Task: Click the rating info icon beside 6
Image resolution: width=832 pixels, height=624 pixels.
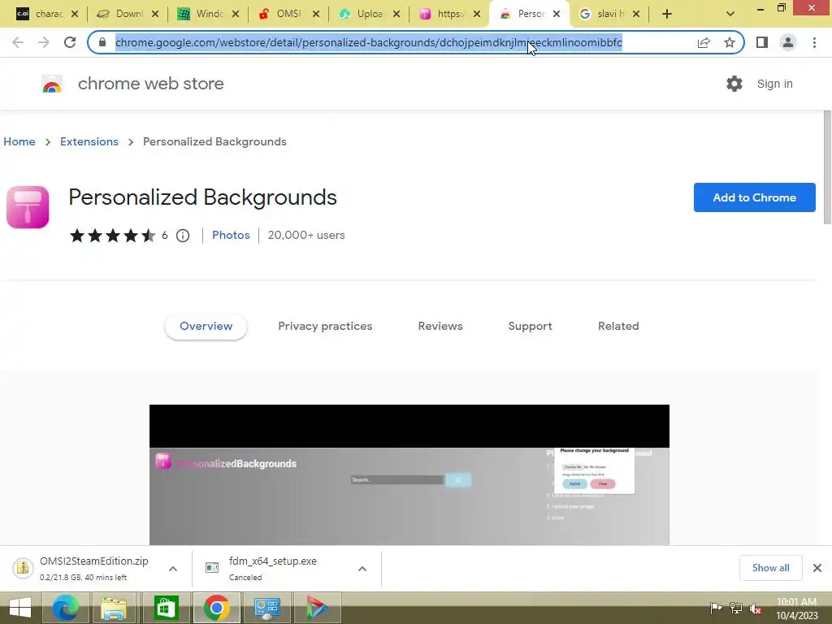Action: click(x=183, y=236)
